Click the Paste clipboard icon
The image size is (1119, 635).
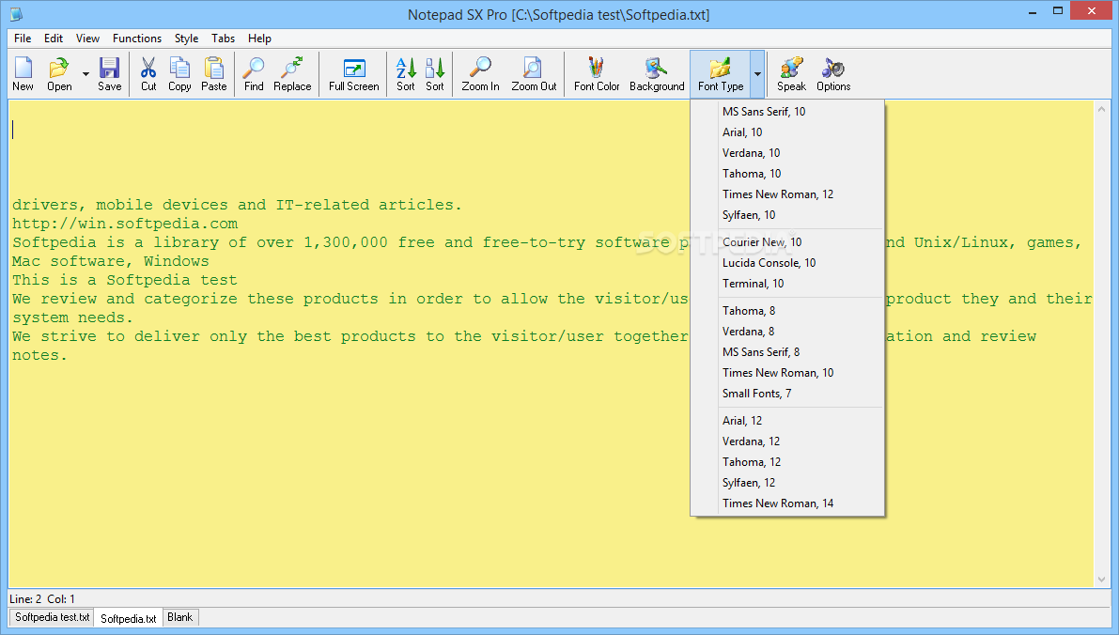[x=213, y=74]
